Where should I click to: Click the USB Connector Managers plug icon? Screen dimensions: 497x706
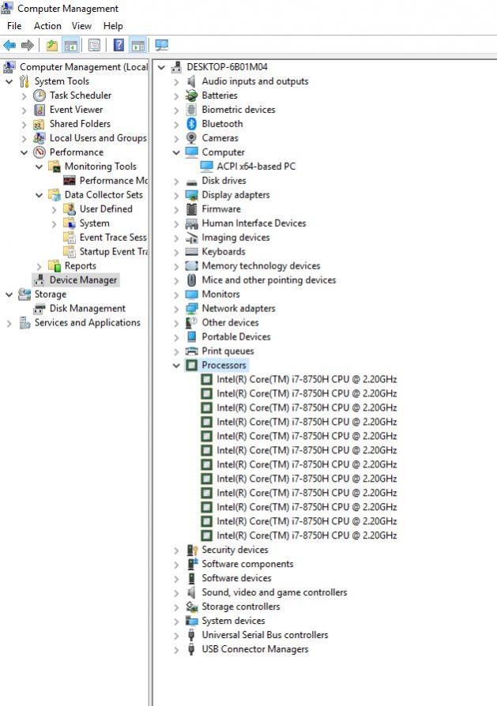pyautogui.click(x=191, y=649)
